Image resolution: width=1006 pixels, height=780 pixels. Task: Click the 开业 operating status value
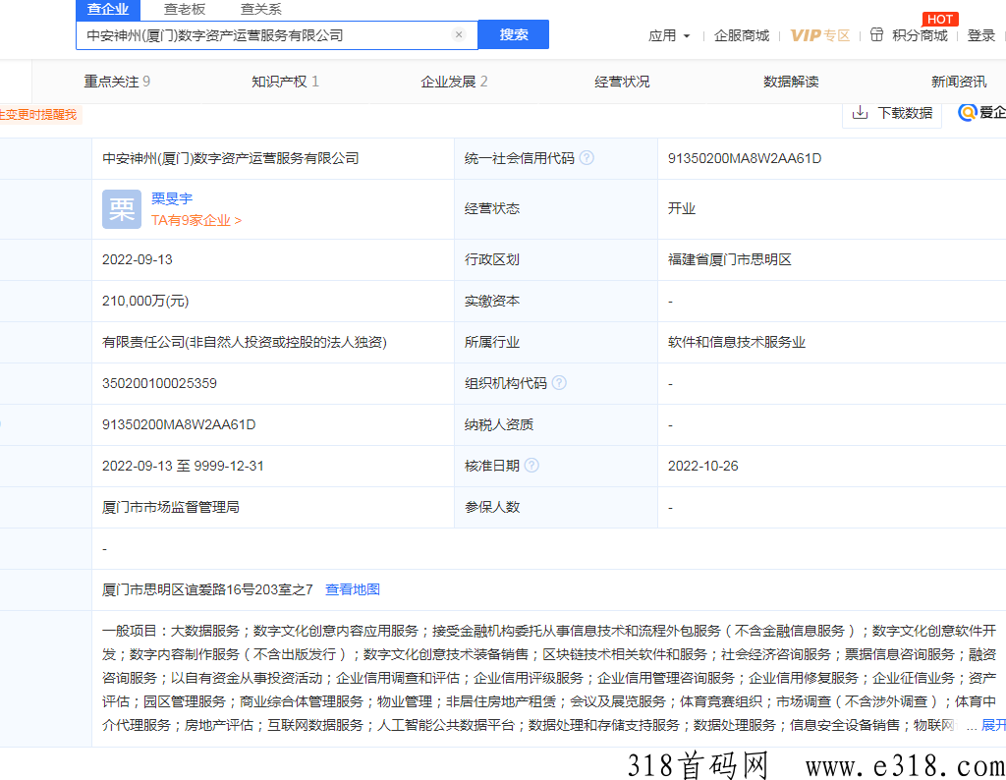pos(682,208)
